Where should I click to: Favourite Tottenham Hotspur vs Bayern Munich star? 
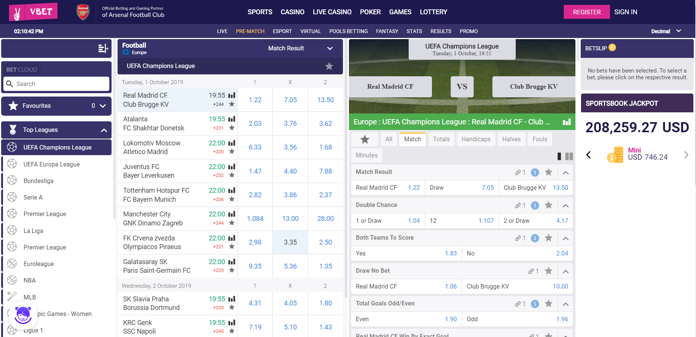coord(232,199)
